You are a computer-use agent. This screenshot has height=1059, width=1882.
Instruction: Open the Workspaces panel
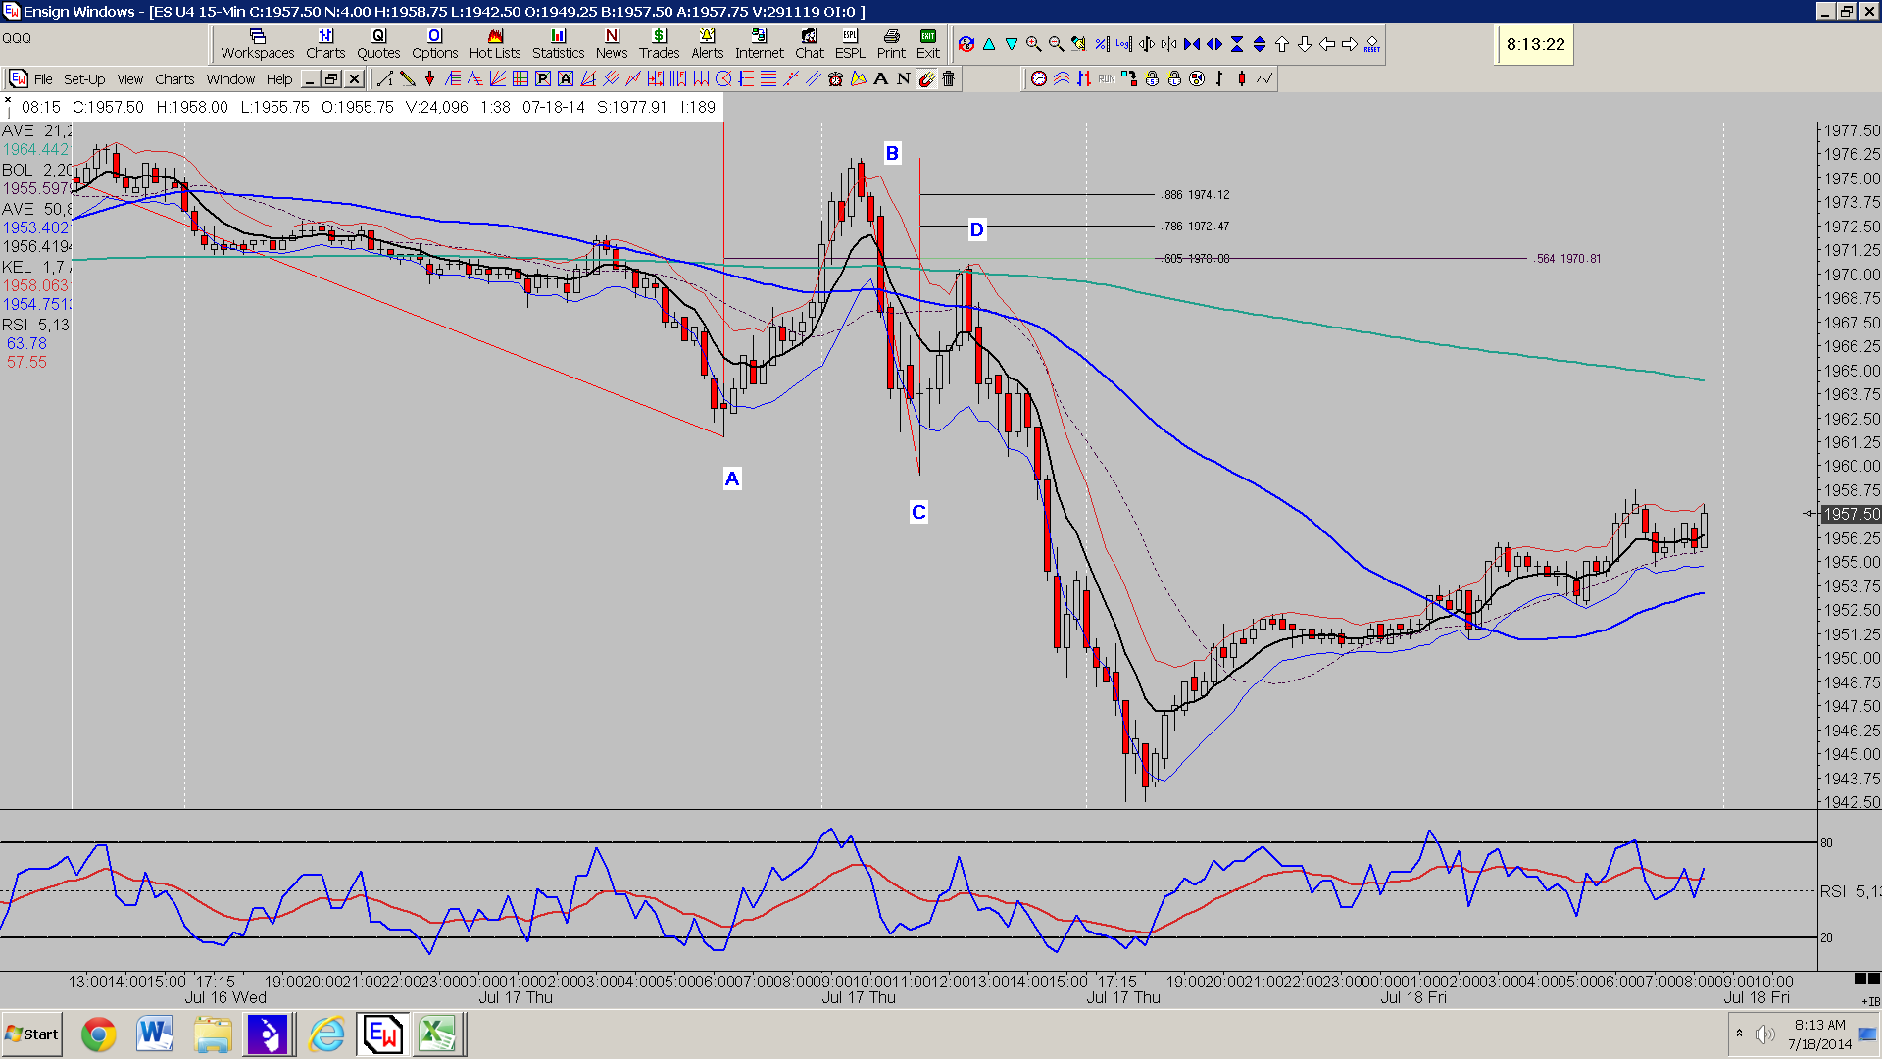pyautogui.click(x=257, y=44)
